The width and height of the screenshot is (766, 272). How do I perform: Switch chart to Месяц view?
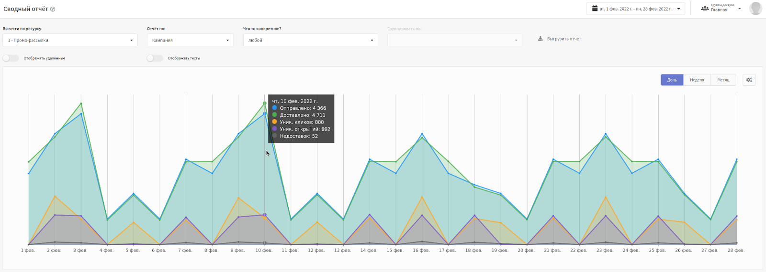(x=723, y=80)
